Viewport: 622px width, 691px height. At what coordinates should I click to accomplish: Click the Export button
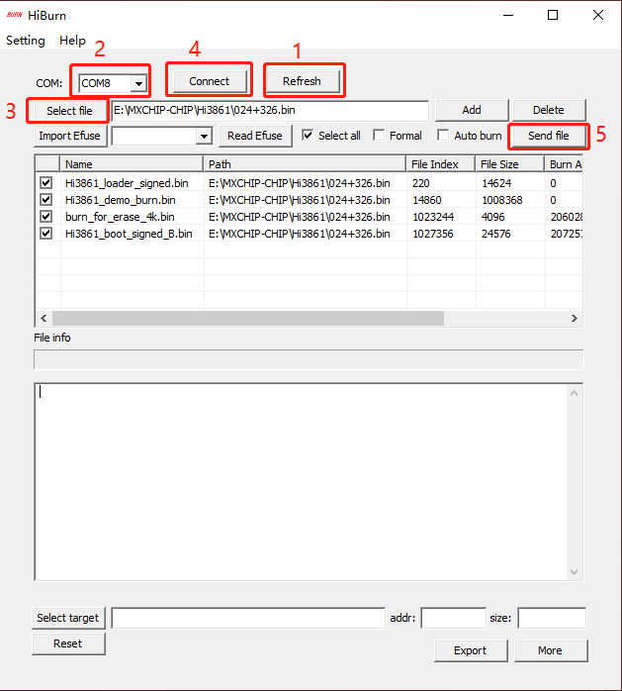471,650
